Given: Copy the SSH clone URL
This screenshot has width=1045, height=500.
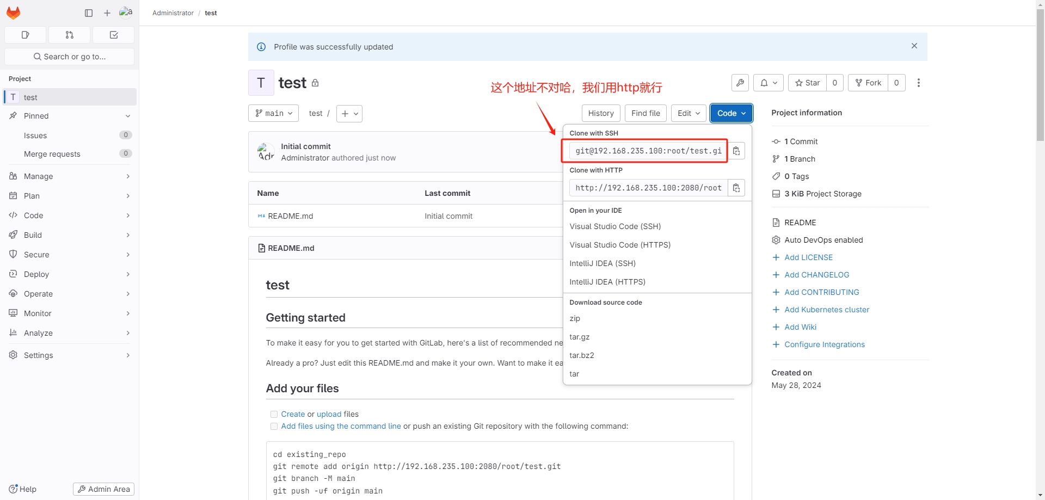Looking at the screenshot, I should tap(736, 151).
